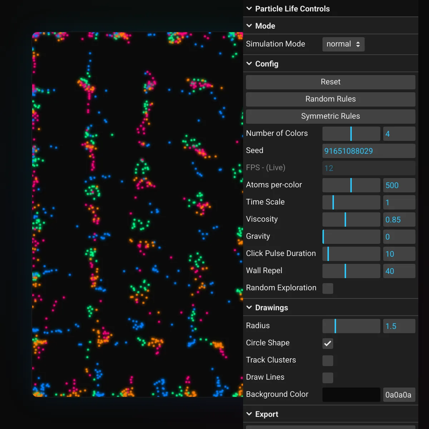Screen dimensions: 429x429
Task: Enable the Draw Lines option
Action: [327, 378]
